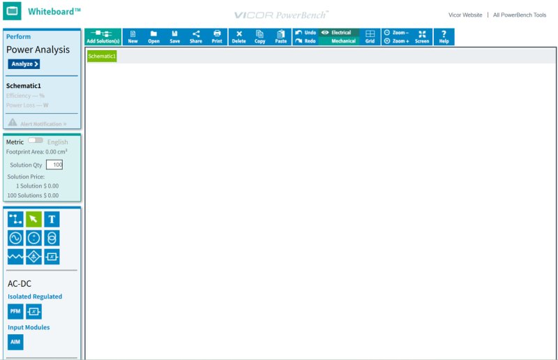Print the schematic

coord(217,37)
